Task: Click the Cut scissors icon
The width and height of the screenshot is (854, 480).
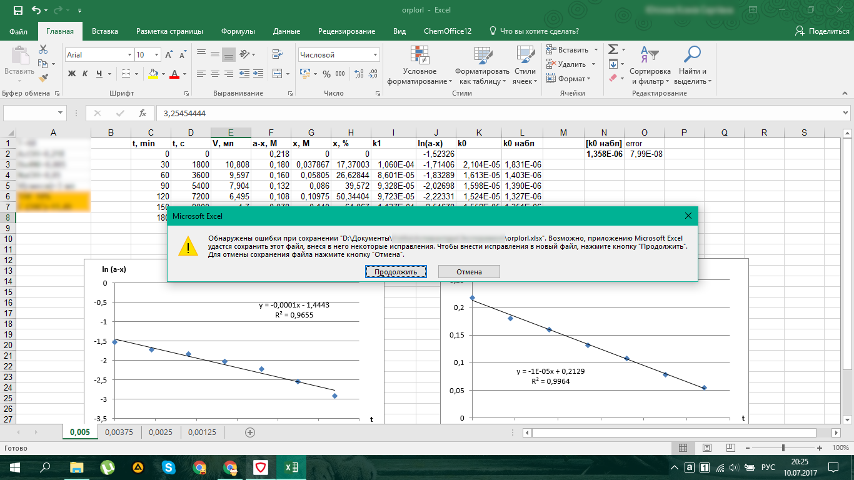Action: [x=43, y=49]
